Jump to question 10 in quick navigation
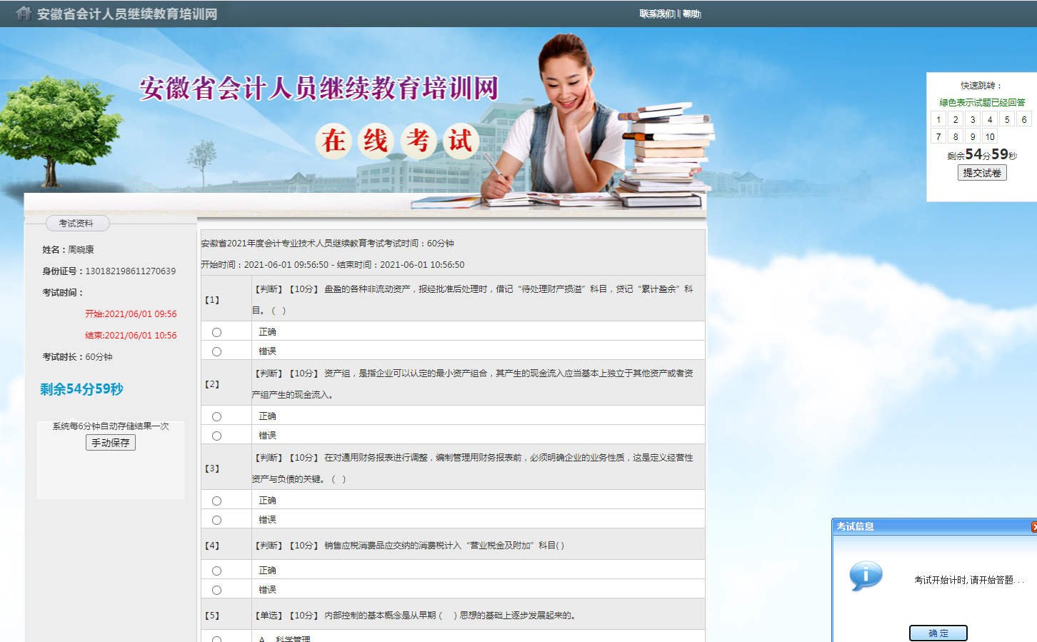Viewport: 1037px width, 642px height. pos(990,136)
